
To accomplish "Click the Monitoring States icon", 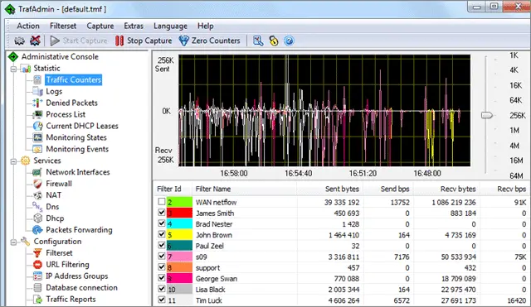I will [x=37, y=137].
